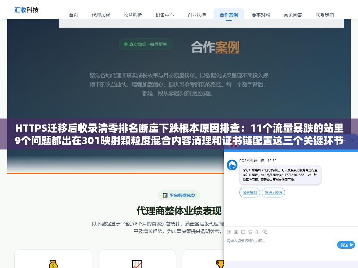Click the bar chart icon beside 平台数据总览
Image resolution: width=358 pixels, height=268 pixels.
[165, 195]
